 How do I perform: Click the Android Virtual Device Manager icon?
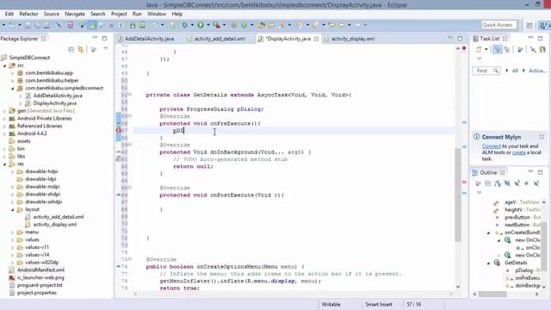(x=142, y=25)
